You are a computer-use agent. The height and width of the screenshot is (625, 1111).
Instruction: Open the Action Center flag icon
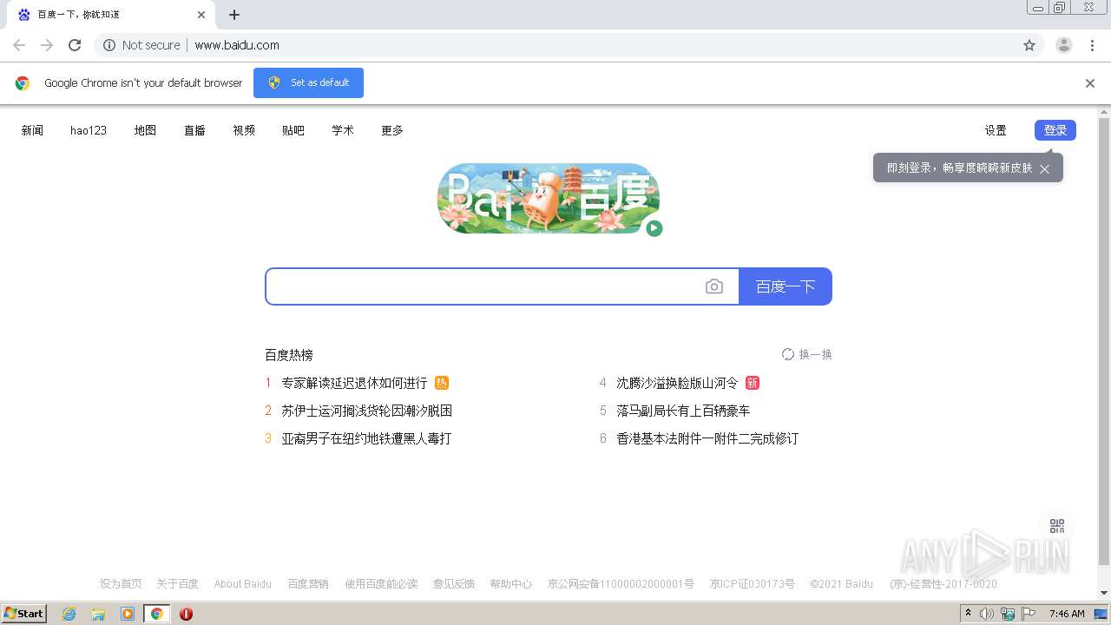pyautogui.click(x=1029, y=614)
